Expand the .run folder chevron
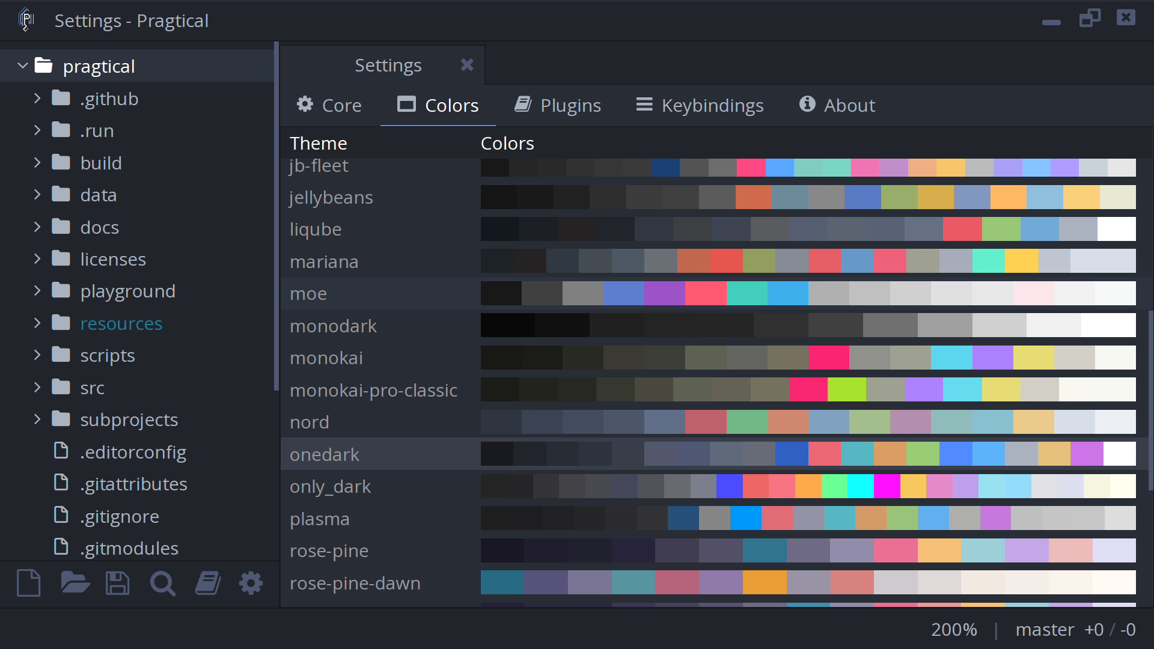The height and width of the screenshot is (649, 1154). (x=37, y=130)
